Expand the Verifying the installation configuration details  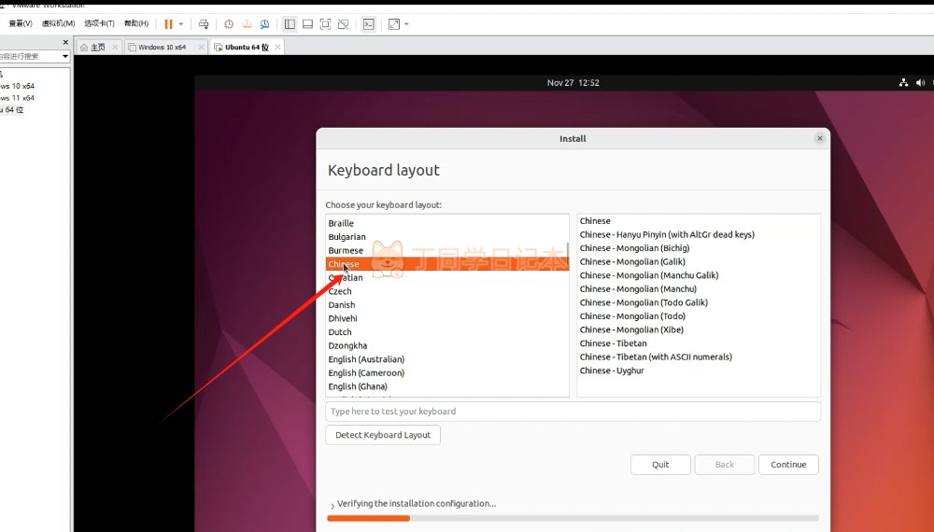click(x=333, y=505)
